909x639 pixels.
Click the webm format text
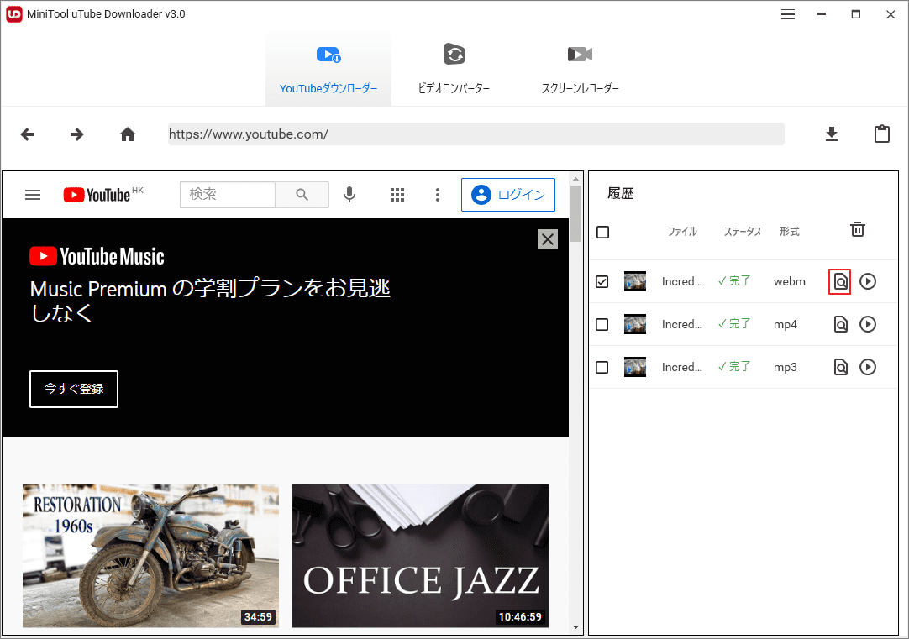pyautogui.click(x=790, y=281)
